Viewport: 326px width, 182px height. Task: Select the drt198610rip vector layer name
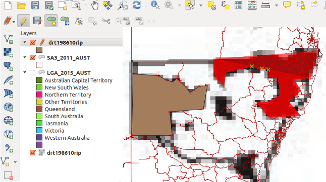pos(66,43)
